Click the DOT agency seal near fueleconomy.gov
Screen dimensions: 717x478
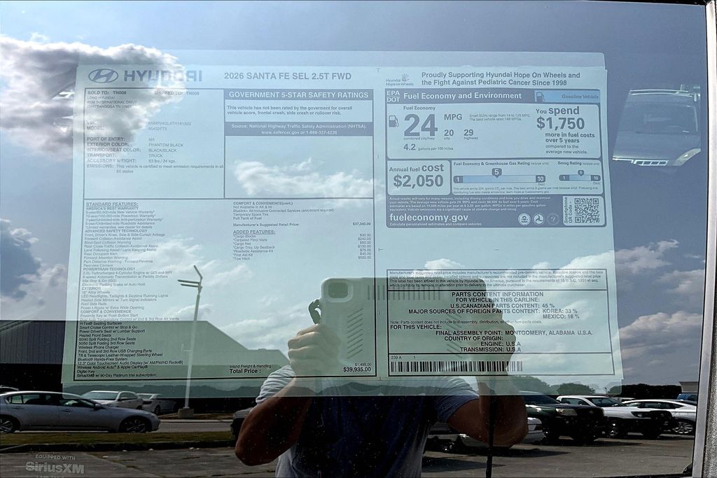pyautogui.click(x=538, y=218)
